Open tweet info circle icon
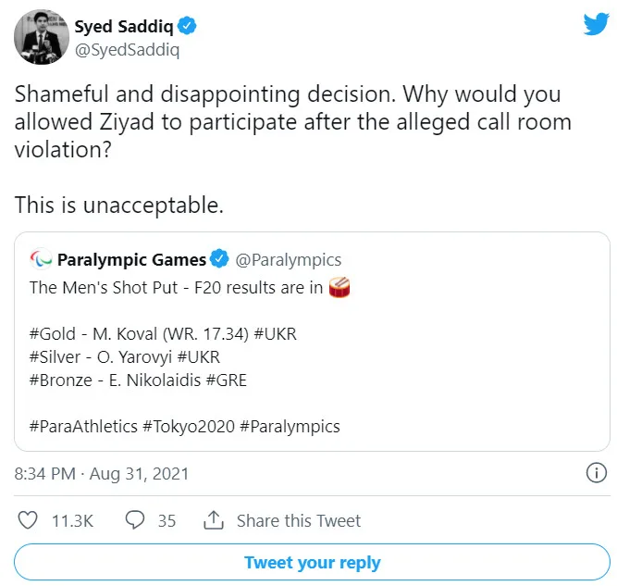The height and width of the screenshot is (586, 617). [596, 473]
